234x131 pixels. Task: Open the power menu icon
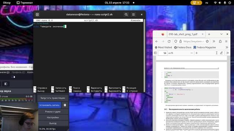click(230, 3)
